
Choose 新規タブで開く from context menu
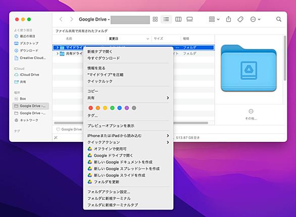pos(128,51)
